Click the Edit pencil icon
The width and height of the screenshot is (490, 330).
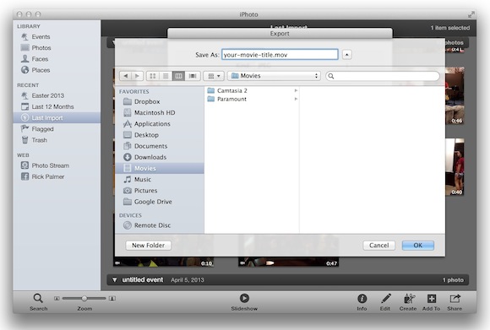pyautogui.click(x=385, y=299)
